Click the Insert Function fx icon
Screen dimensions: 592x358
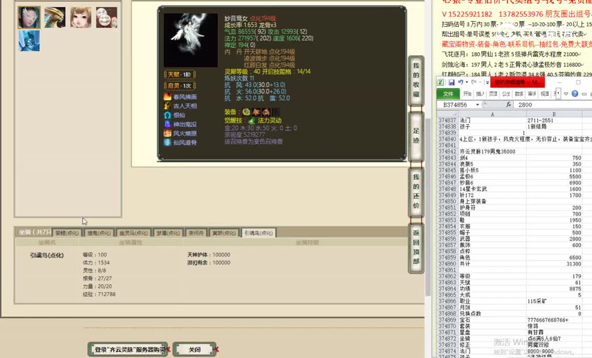(x=509, y=104)
